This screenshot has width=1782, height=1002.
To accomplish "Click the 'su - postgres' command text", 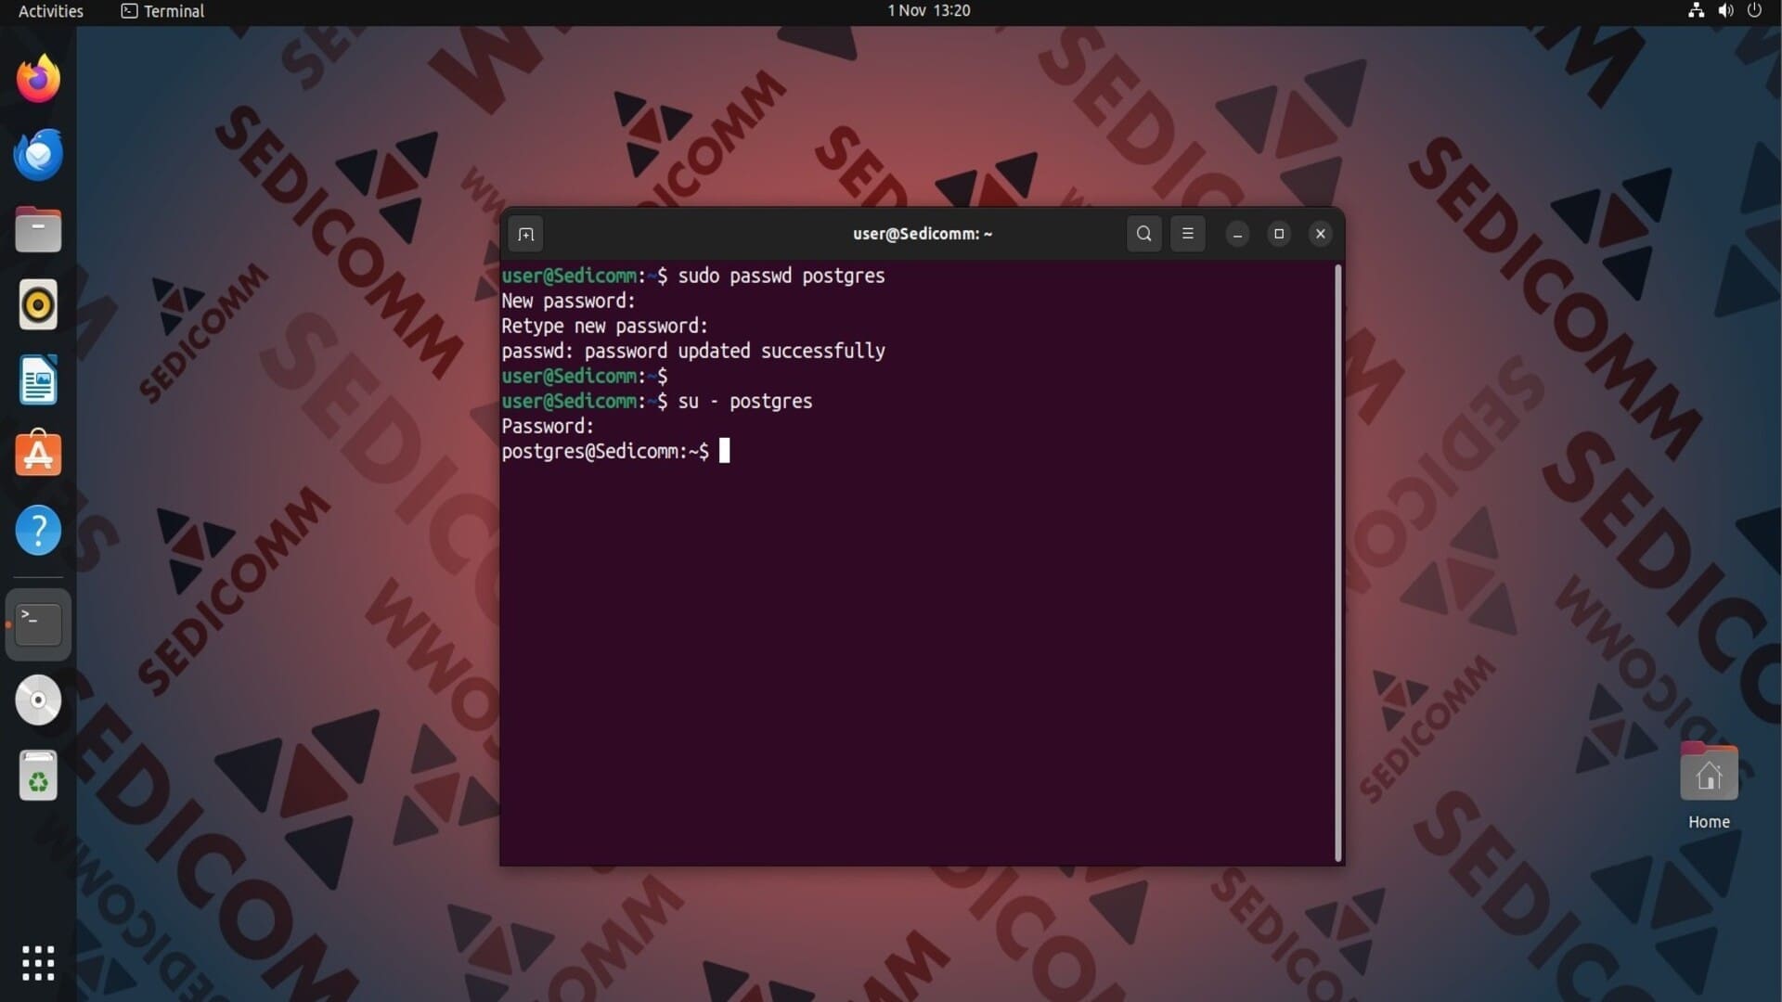I will [x=745, y=401].
